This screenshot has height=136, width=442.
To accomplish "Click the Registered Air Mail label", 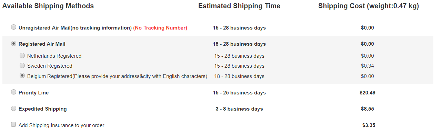I will coord(42,44).
